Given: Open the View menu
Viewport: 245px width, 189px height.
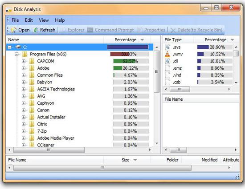Looking at the screenshot, I should click(44, 20).
